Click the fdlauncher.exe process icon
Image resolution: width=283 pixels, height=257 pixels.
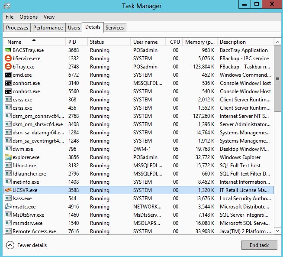[8, 173]
